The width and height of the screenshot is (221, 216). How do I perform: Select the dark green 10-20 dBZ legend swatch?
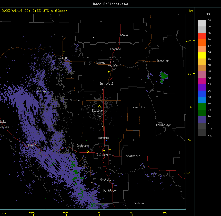202,113
